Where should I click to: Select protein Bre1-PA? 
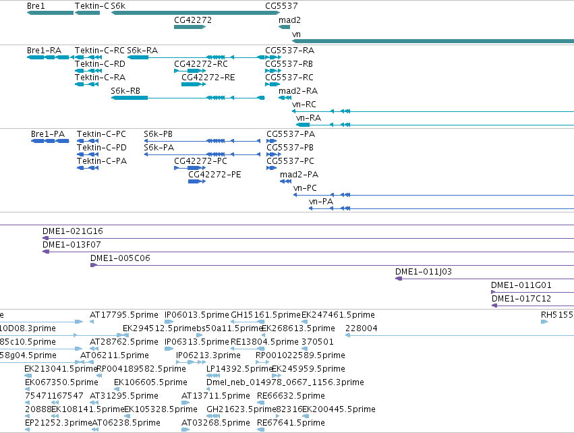[50, 141]
